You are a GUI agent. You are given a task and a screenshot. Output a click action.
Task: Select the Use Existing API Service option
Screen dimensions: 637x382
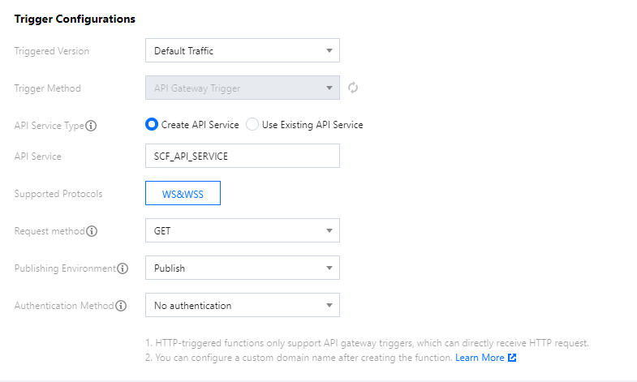[252, 125]
